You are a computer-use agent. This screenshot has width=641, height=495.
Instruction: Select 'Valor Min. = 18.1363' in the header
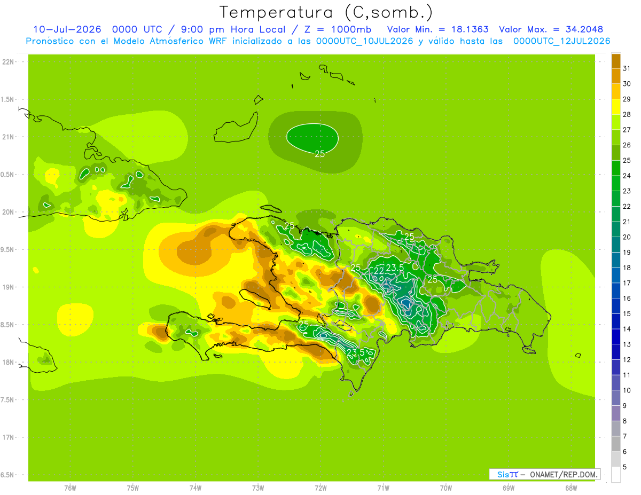pyautogui.click(x=437, y=29)
